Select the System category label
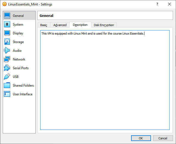The height and width of the screenshot is (144, 176). tap(18, 24)
